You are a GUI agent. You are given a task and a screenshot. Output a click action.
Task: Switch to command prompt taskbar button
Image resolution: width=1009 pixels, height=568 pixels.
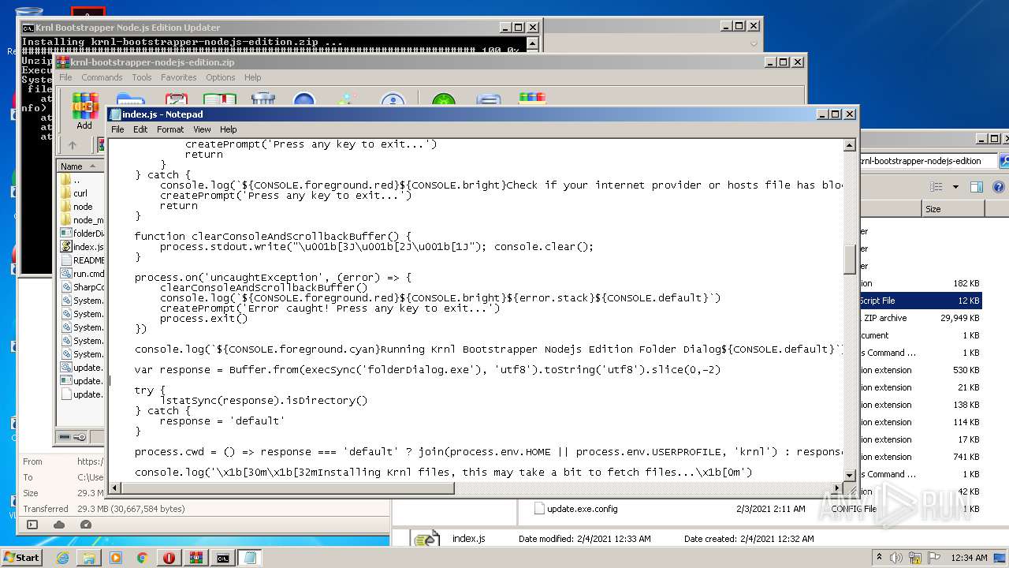coord(223,558)
